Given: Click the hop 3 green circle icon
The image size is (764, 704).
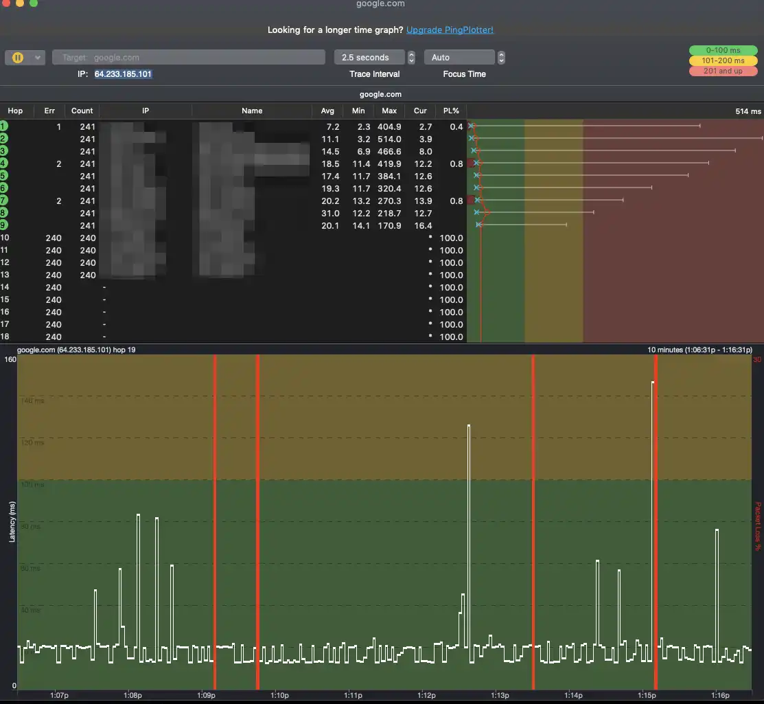Looking at the screenshot, I should point(3,151).
